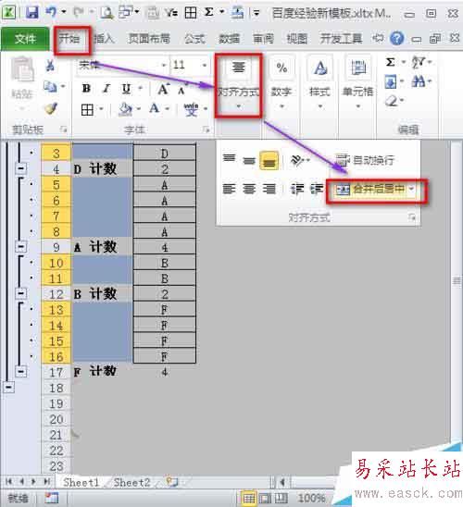Increase the font size
The image size is (463, 507).
pos(164,89)
